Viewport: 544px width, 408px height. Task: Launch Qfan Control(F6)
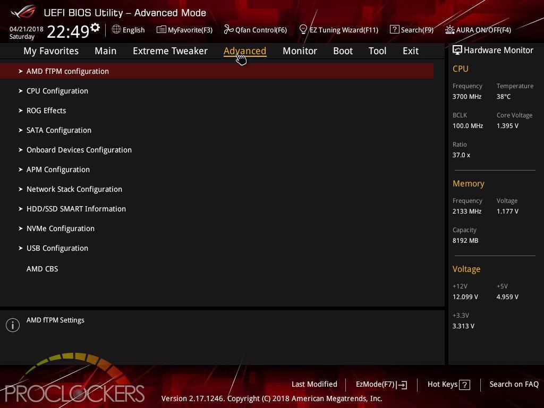(261, 30)
